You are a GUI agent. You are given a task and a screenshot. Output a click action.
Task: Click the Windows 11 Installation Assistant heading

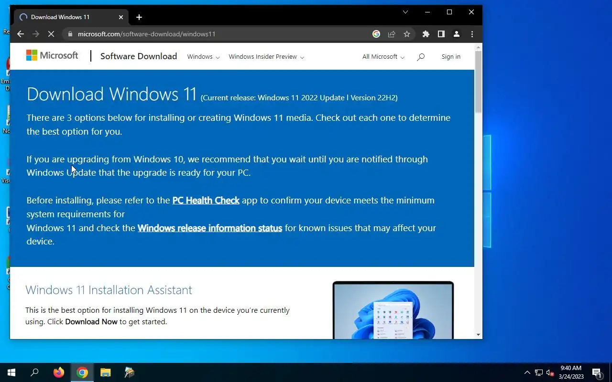[109, 290]
